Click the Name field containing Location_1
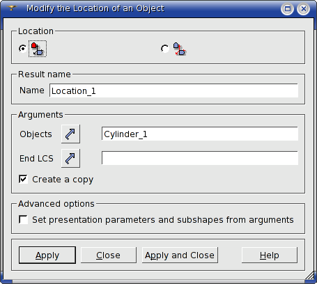Image resolution: width=317 pixels, height=284 pixels. (173, 90)
